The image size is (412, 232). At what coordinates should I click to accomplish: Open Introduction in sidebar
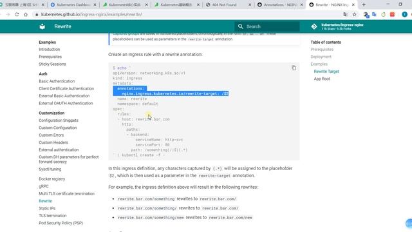tap(50, 50)
